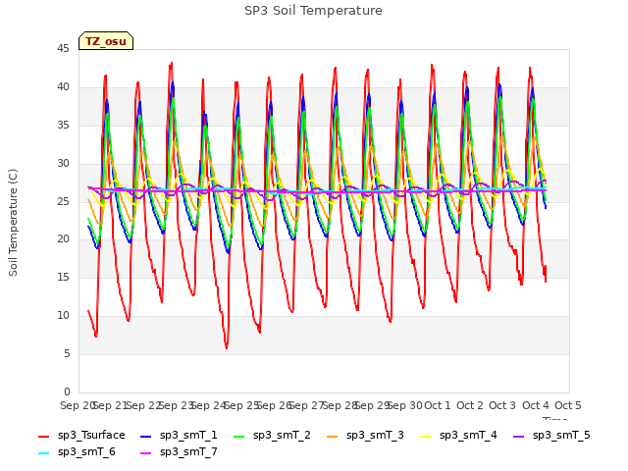
Task: Click the 45 y-axis tick label
Action: [63, 49]
